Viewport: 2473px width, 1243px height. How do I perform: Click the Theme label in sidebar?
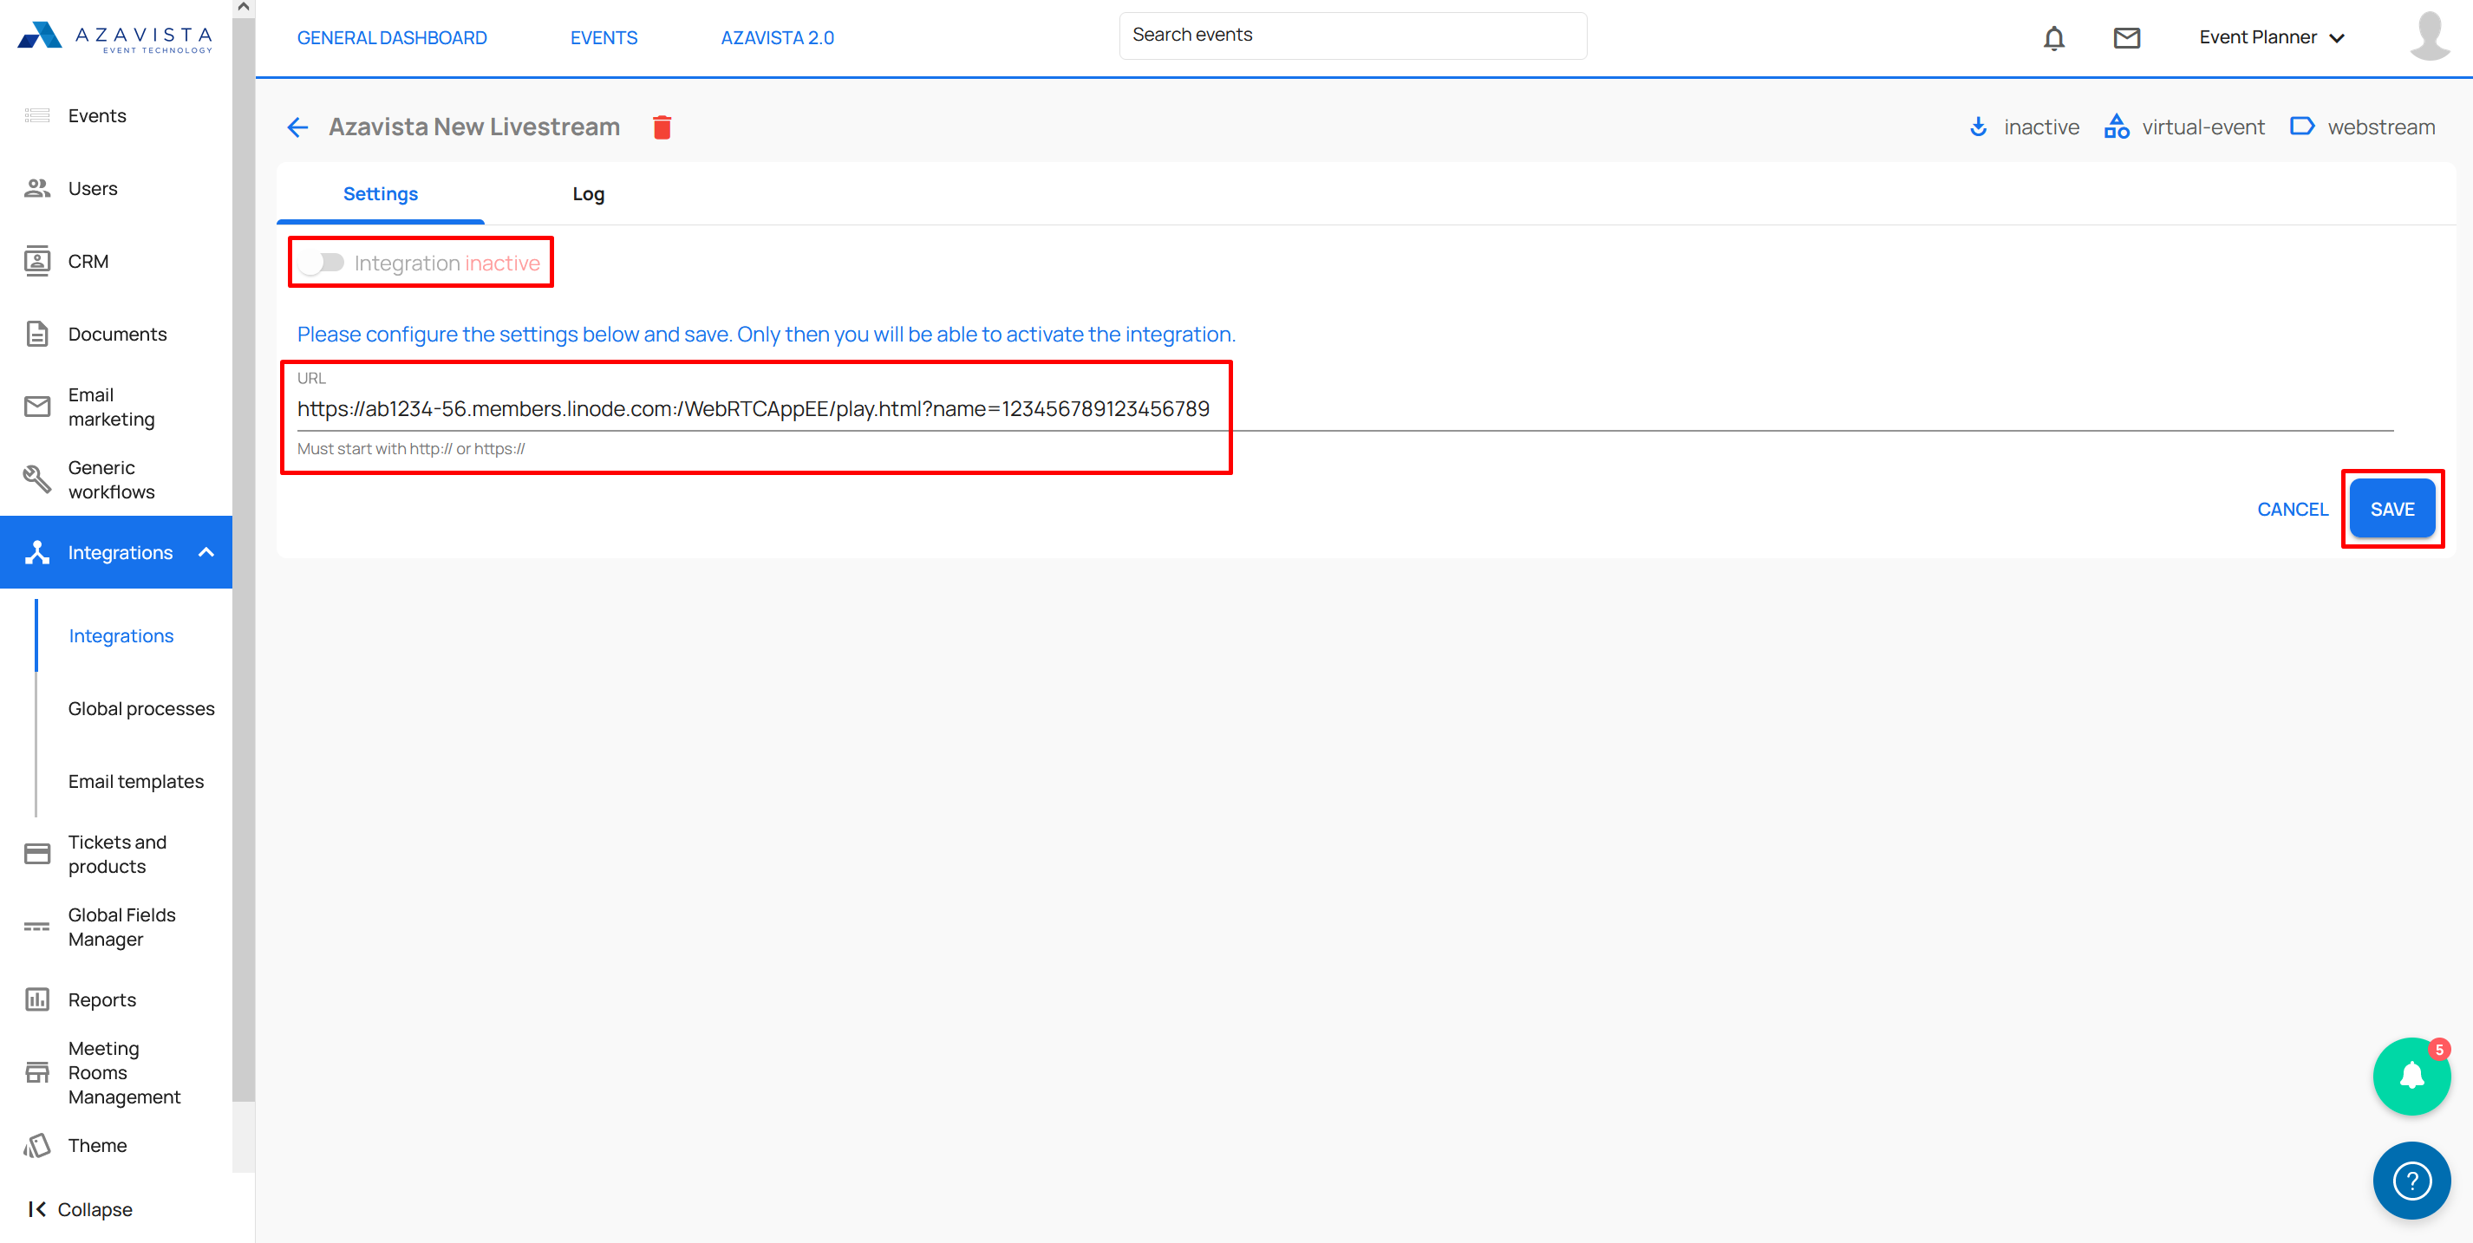(97, 1145)
